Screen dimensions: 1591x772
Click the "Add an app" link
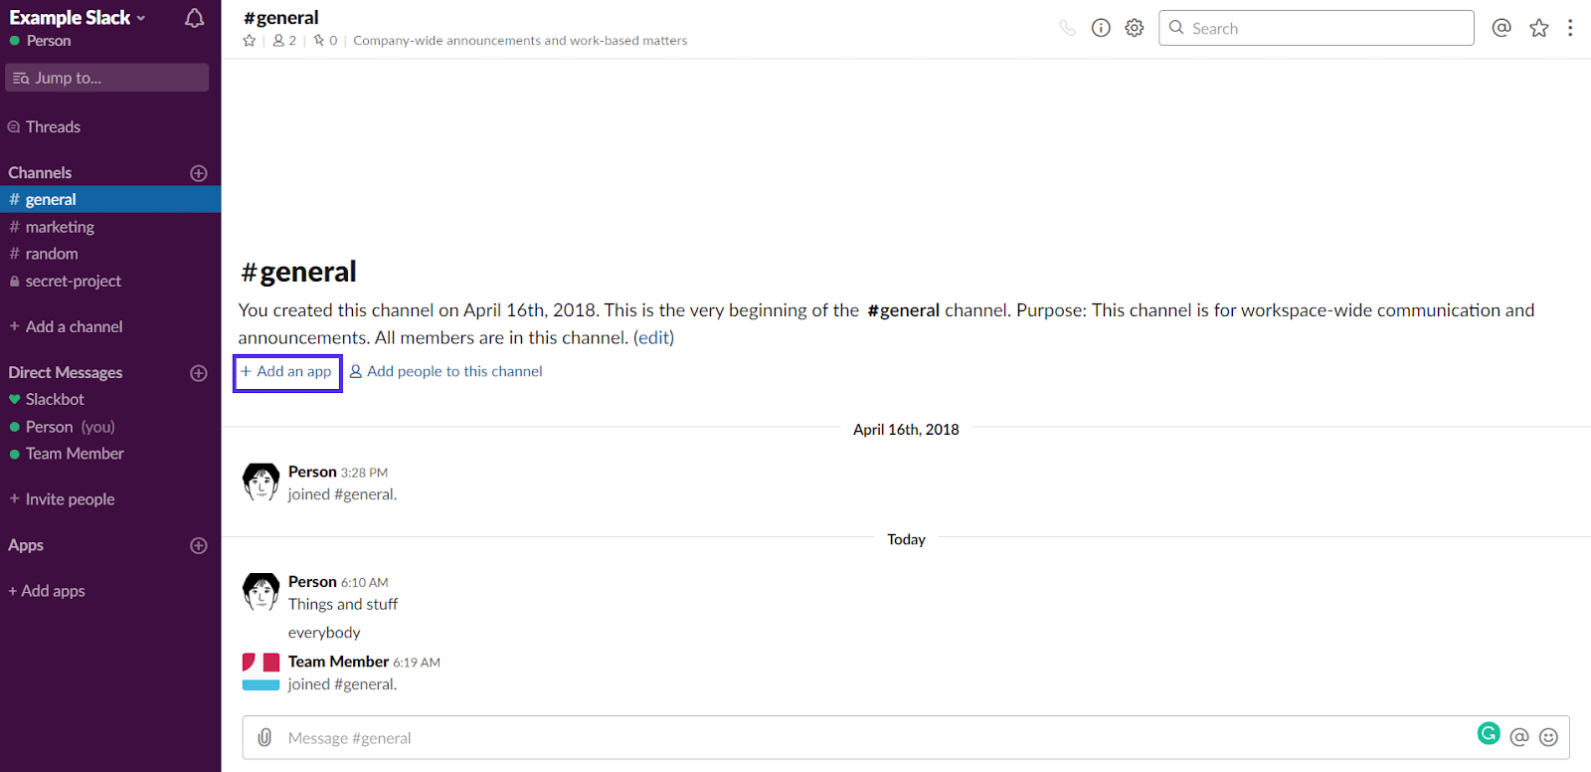287,372
